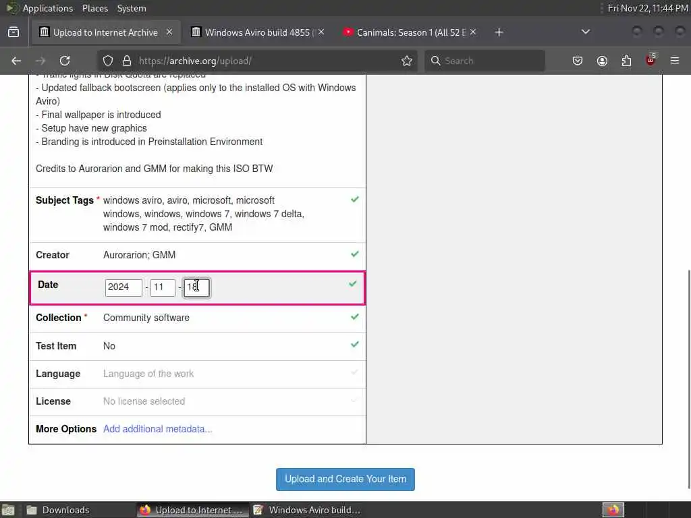Switch to the Canimals Season 1 tab

click(410, 32)
